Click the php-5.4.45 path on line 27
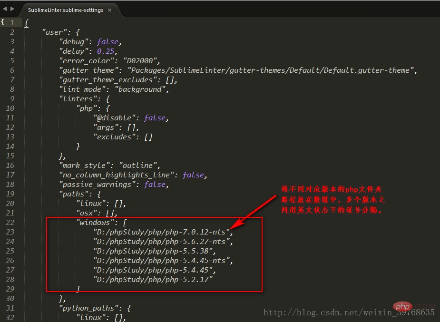 click(x=153, y=270)
